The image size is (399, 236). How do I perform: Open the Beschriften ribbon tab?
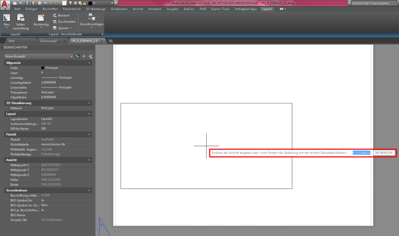tap(50, 9)
